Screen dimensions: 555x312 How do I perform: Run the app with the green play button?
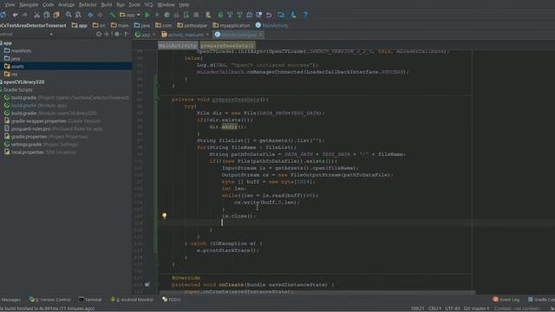coord(147,15)
